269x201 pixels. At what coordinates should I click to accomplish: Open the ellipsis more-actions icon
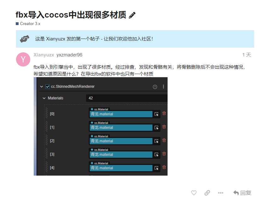(x=221, y=193)
